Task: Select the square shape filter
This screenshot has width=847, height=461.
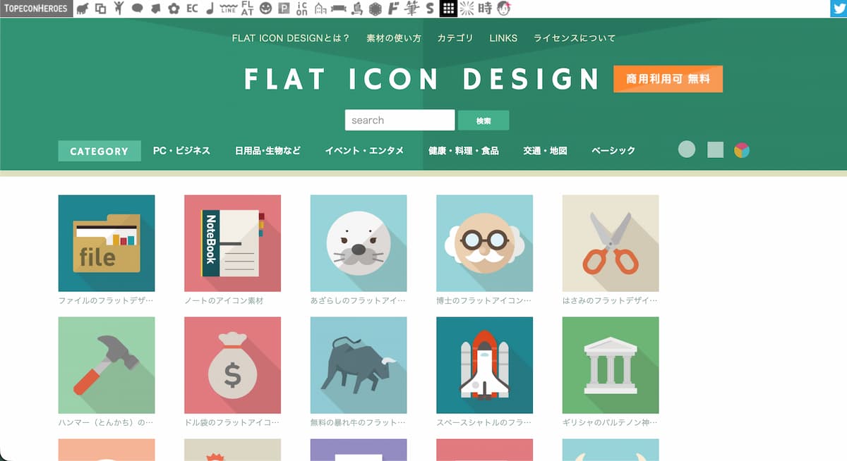Action: (715, 149)
